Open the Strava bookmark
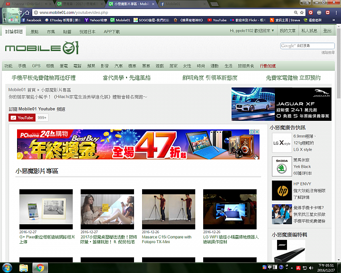 285,20
